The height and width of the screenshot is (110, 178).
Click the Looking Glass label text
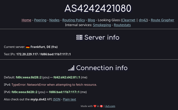click(x=109, y=20)
